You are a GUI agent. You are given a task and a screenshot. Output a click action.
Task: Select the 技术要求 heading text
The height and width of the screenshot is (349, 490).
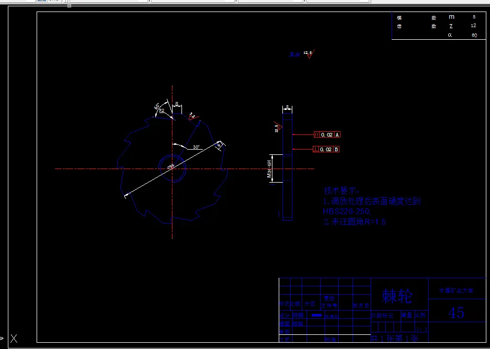coord(342,191)
